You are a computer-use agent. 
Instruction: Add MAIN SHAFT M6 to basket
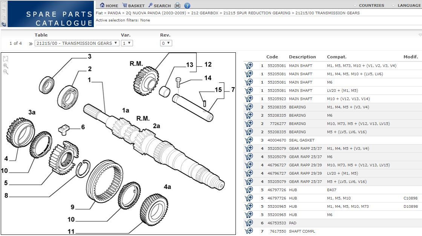[249, 82]
